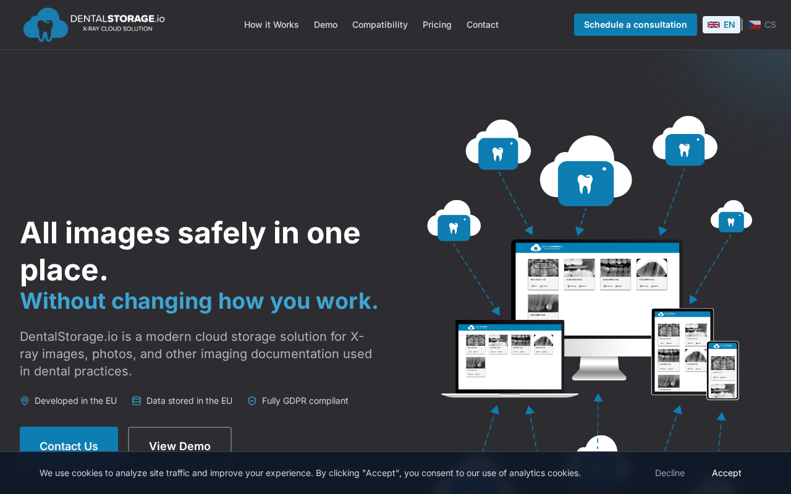
Task: Select Contact in the top navigation
Action: [483, 25]
